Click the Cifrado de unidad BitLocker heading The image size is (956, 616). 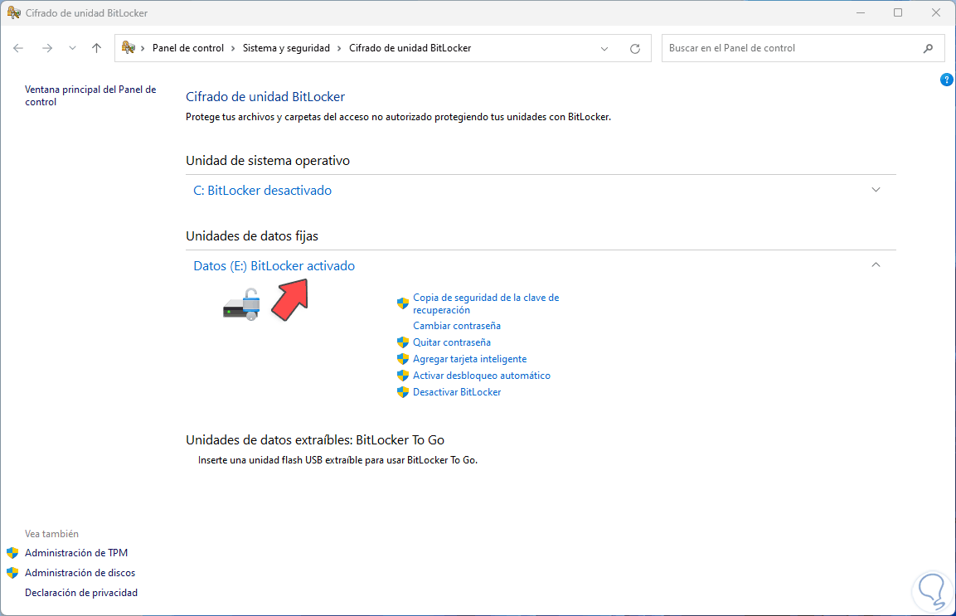click(x=265, y=96)
